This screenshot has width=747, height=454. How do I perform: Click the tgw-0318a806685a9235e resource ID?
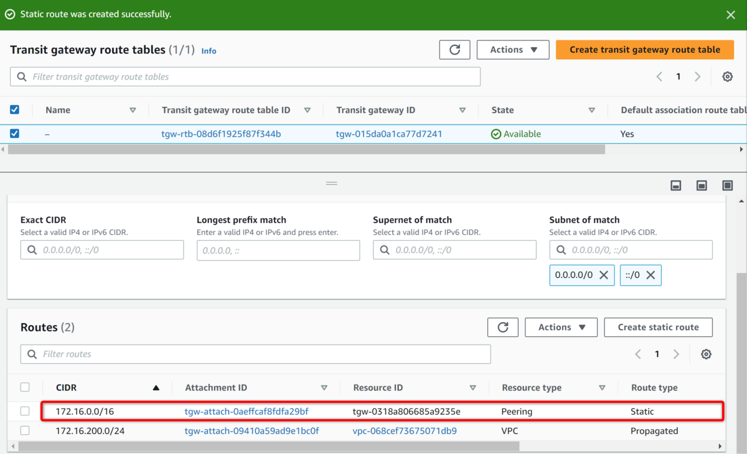[x=406, y=412]
